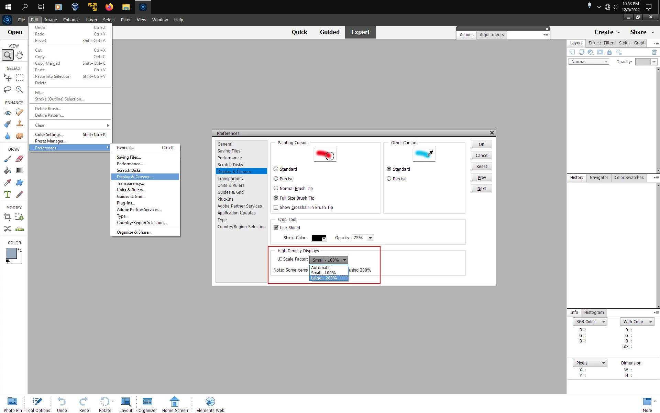Open Firefox from the Windows taskbar
The width and height of the screenshot is (660, 413).
click(x=109, y=7)
